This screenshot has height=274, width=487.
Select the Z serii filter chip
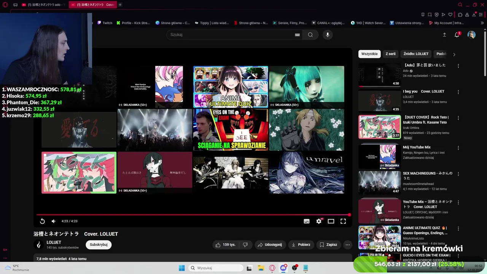click(x=390, y=54)
